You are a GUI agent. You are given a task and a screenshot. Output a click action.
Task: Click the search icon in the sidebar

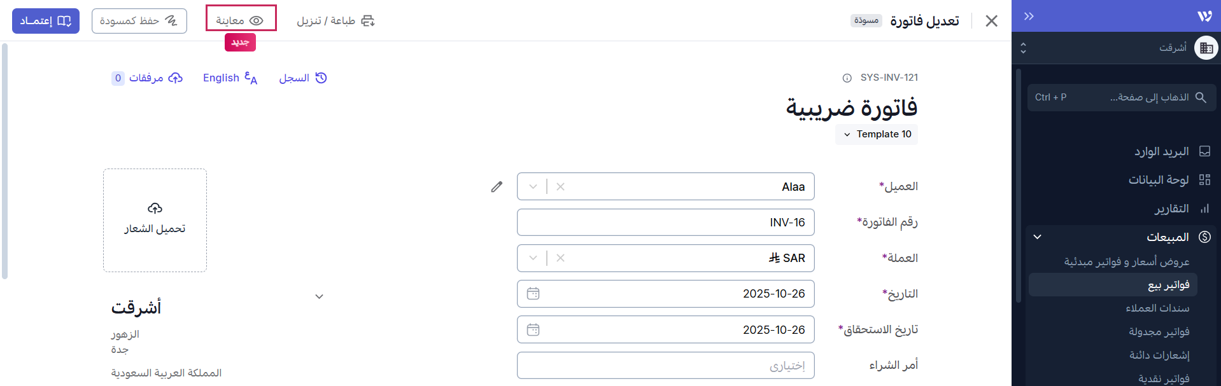[x=1201, y=97]
